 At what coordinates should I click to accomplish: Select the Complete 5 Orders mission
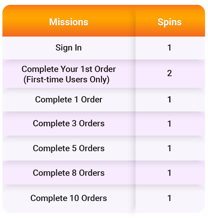(69, 148)
